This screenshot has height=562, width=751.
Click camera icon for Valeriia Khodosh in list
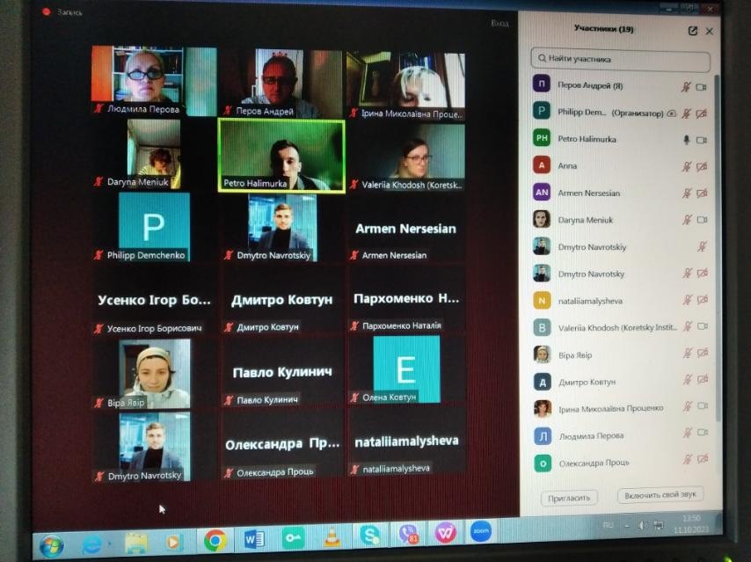pyautogui.click(x=703, y=326)
